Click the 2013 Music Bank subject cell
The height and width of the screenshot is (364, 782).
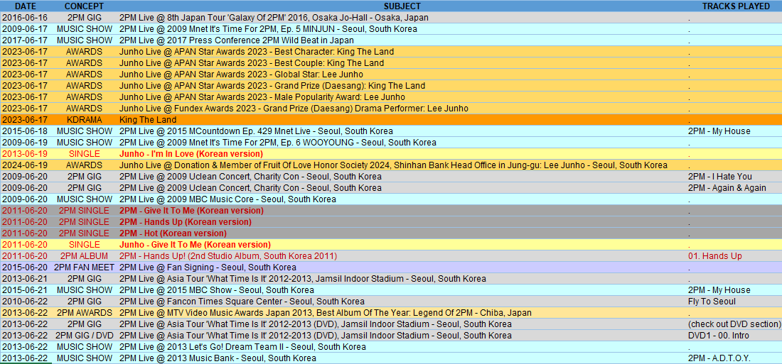click(402, 358)
